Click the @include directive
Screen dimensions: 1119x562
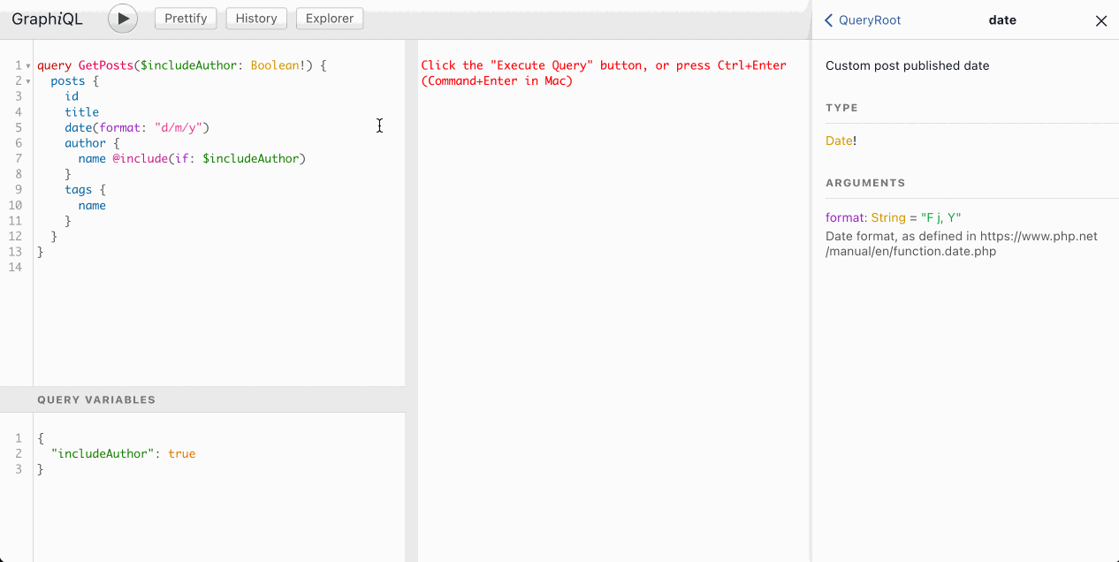click(140, 158)
